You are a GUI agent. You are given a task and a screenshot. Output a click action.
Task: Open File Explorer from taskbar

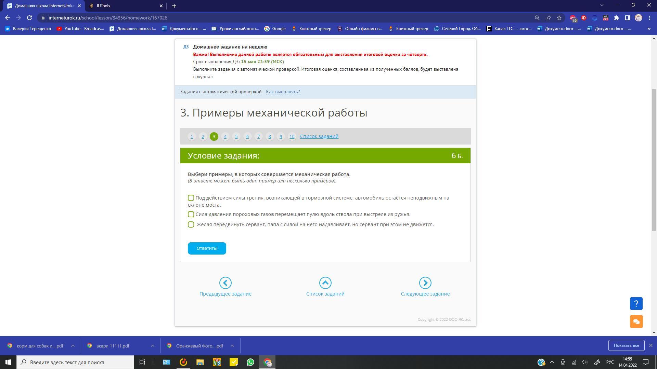click(200, 362)
